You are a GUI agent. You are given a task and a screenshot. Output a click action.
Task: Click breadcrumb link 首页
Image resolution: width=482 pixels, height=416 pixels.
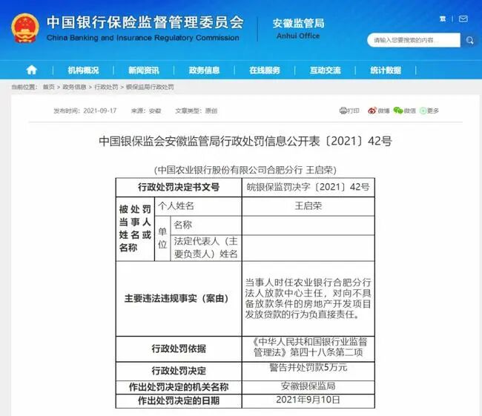48,87
